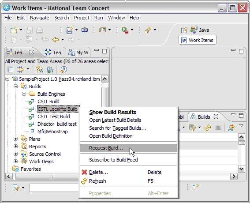The image size is (250, 203).
Task: Choose Delete from the context menu
Action: pos(129,172)
